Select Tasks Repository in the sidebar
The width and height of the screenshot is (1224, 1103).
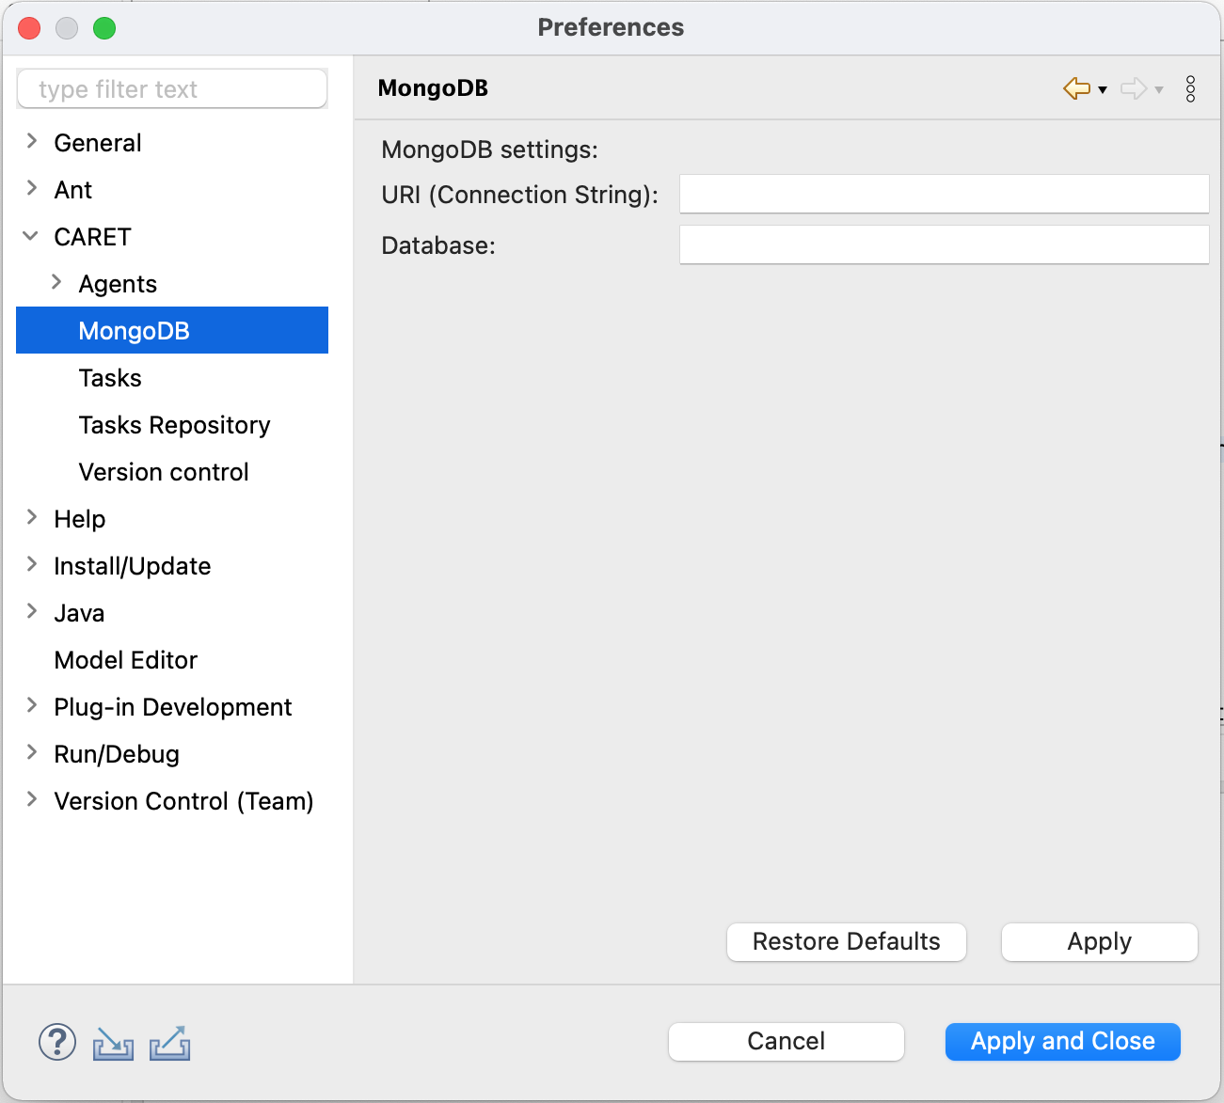[x=174, y=424]
